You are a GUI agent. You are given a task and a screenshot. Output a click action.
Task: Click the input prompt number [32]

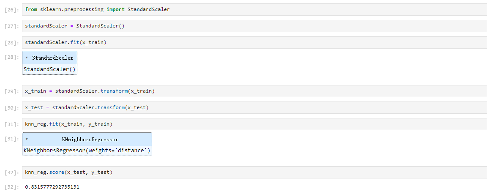[12, 173]
